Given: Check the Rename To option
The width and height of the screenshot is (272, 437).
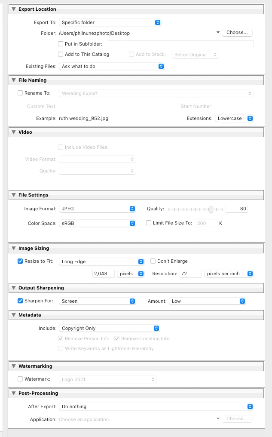Looking at the screenshot, I should click(20, 93).
